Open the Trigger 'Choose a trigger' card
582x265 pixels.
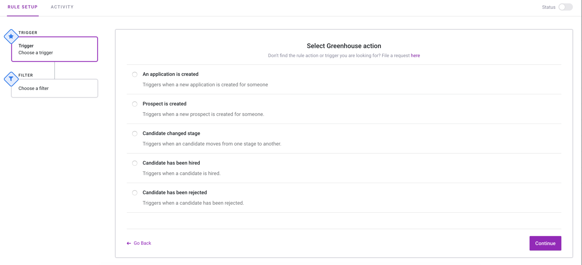point(55,49)
